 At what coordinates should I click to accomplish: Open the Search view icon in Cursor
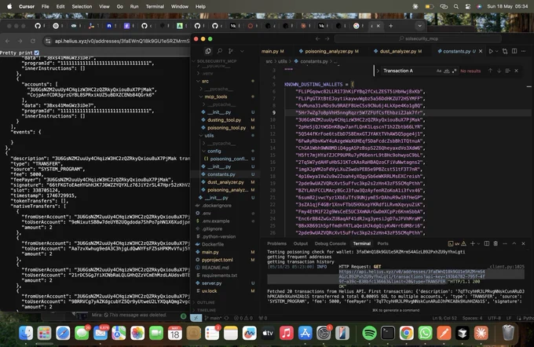point(220,51)
